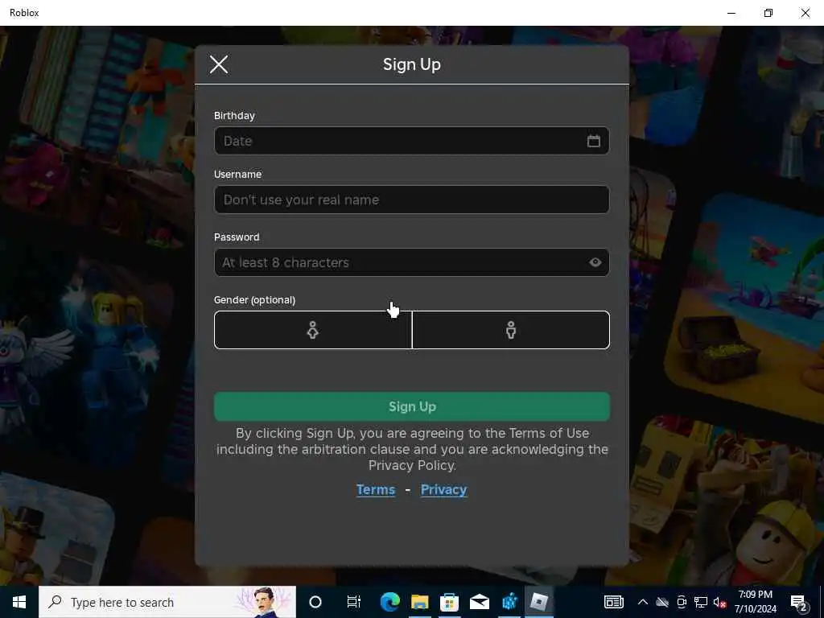Screen dimensions: 824x618
Task: Focus the Username input field
Action: click(411, 200)
